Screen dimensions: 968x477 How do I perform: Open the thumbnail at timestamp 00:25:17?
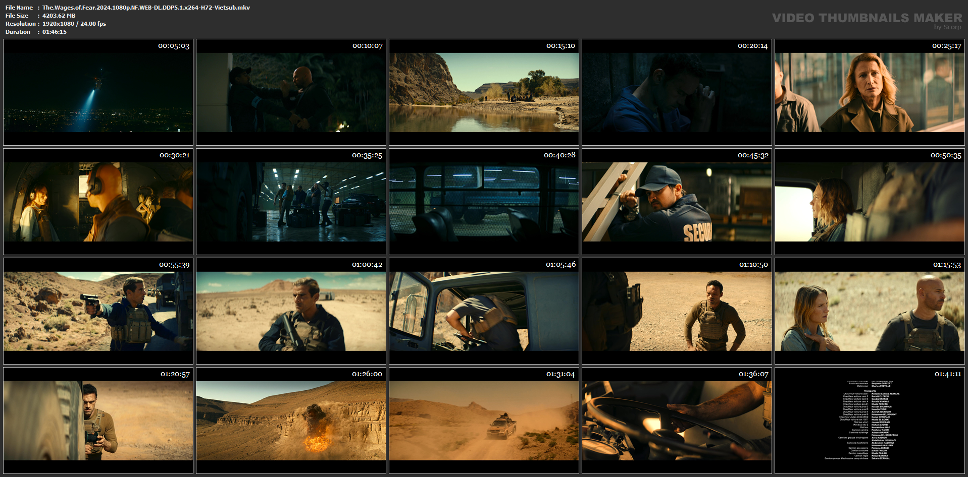(x=870, y=92)
